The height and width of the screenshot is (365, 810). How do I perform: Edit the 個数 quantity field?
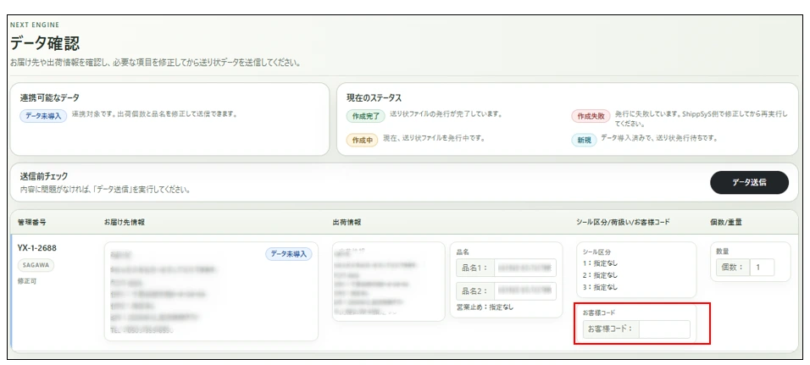click(x=762, y=268)
